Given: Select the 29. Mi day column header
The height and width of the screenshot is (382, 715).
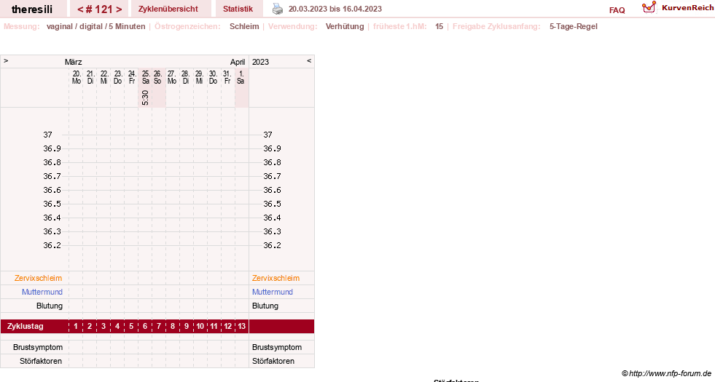Looking at the screenshot, I should tap(199, 77).
